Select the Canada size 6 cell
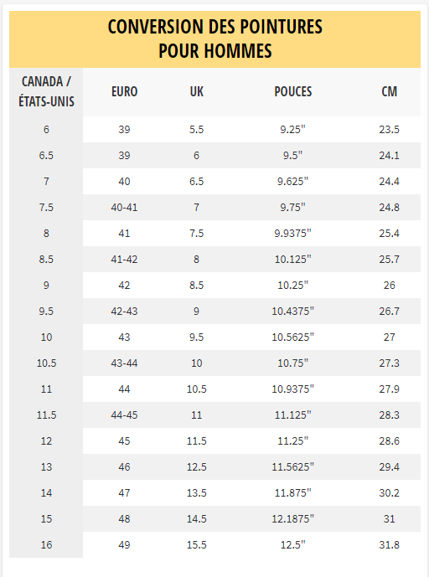This screenshot has width=429, height=577. coord(46,130)
